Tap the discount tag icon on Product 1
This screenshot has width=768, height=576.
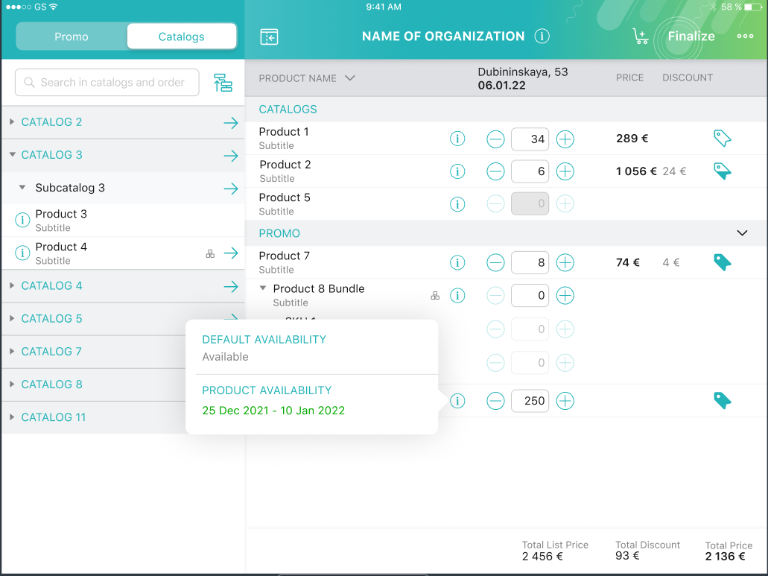point(721,139)
